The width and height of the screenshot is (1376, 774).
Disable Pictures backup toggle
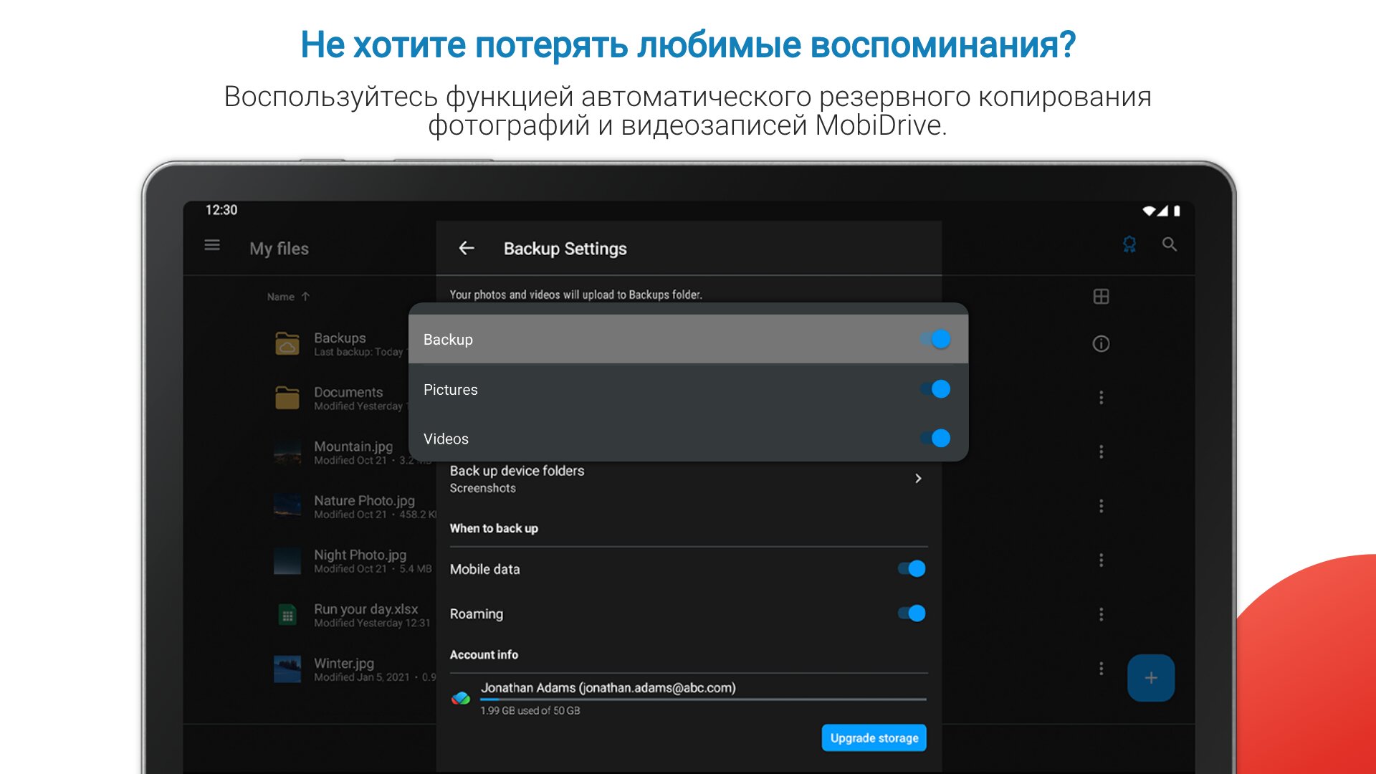coord(935,389)
